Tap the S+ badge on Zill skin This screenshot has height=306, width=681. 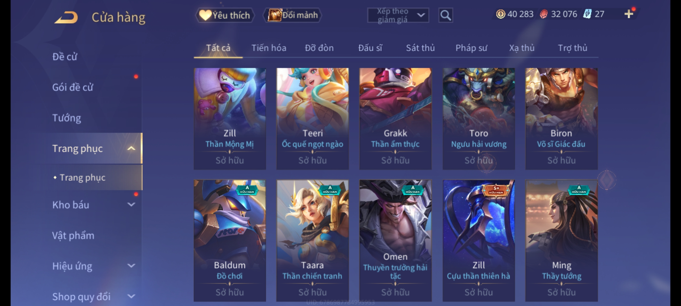click(496, 190)
